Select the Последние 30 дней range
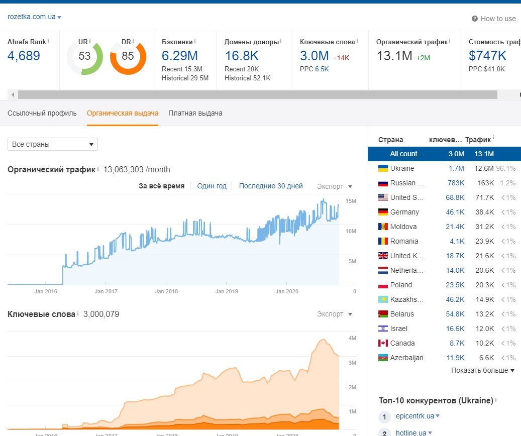 (x=271, y=186)
